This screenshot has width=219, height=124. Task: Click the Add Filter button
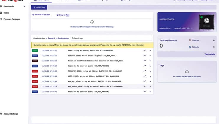(x=39, y=7)
